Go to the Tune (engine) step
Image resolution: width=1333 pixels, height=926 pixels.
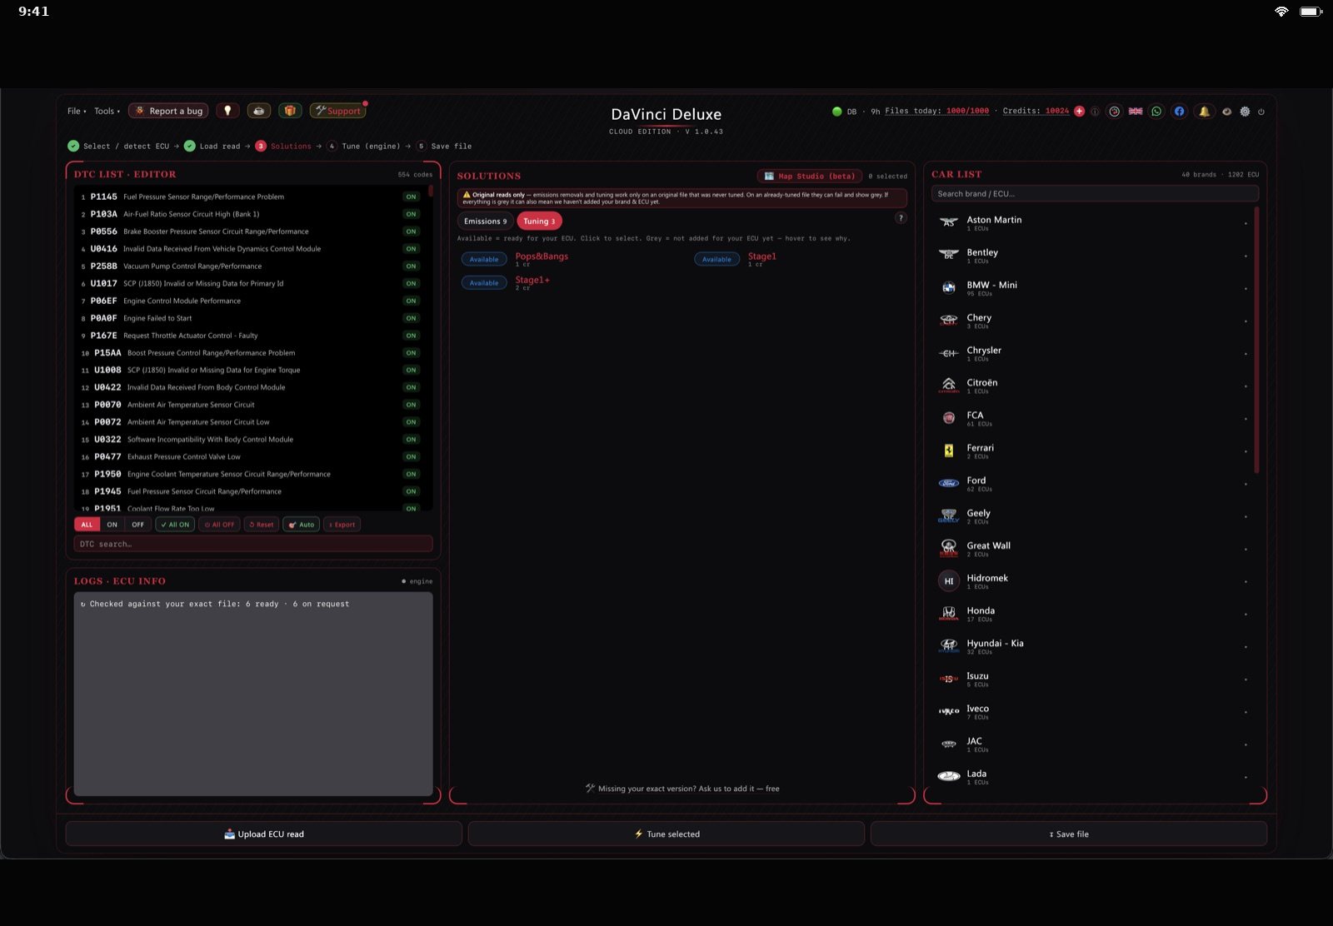363,146
